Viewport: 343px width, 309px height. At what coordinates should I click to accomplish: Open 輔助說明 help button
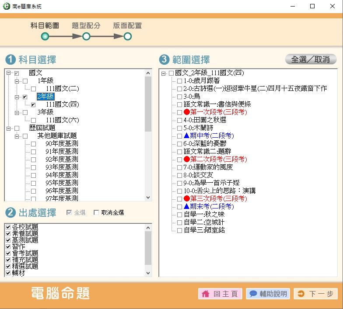pos(268,294)
